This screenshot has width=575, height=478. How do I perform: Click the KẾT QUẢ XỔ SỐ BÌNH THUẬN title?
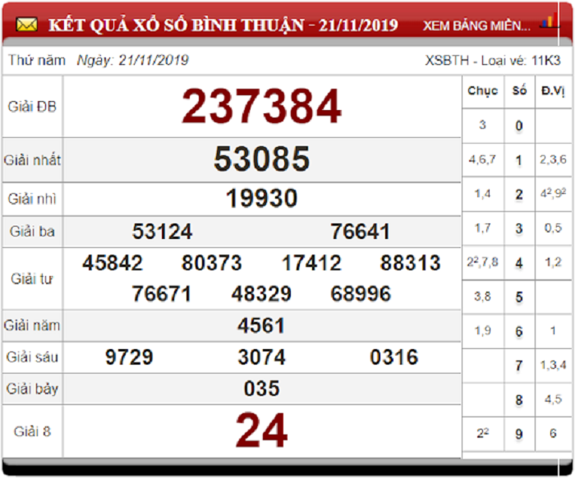[223, 25]
